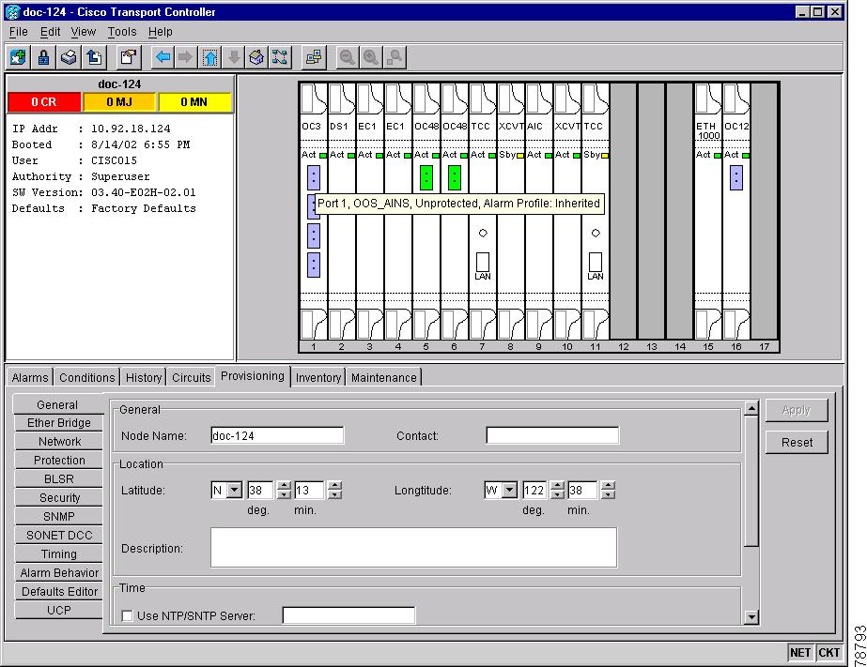
Task: Increase latitude degrees with up stepper
Action: click(x=285, y=486)
